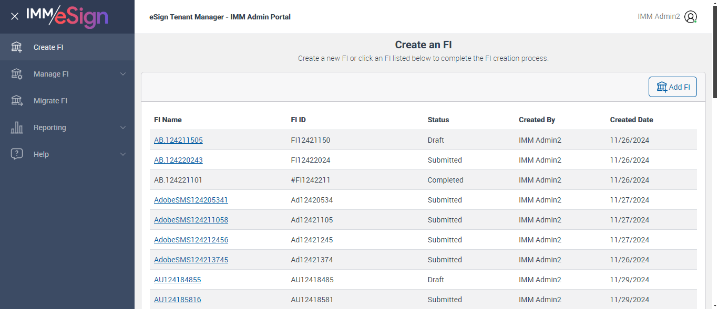Click the AU12418485 ID cell
The height and width of the screenshot is (309, 718).
point(312,280)
